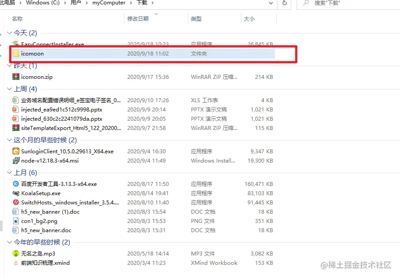This screenshot has width=400, height=278.
Task: Click the icon of injected_630c2c2241079da.pptx
Action: click(x=15, y=119)
